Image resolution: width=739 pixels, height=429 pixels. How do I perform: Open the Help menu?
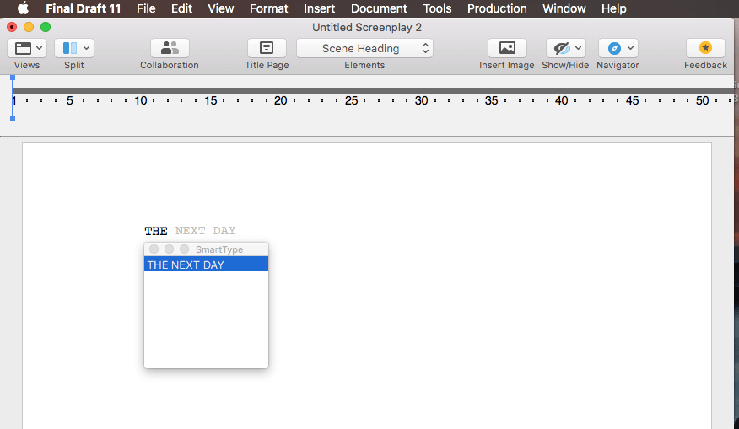613,8
